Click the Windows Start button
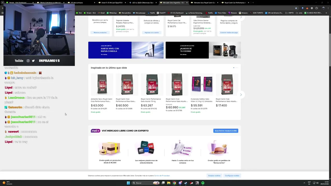This screenshot has height=186, width=331. tap(128, 183)
